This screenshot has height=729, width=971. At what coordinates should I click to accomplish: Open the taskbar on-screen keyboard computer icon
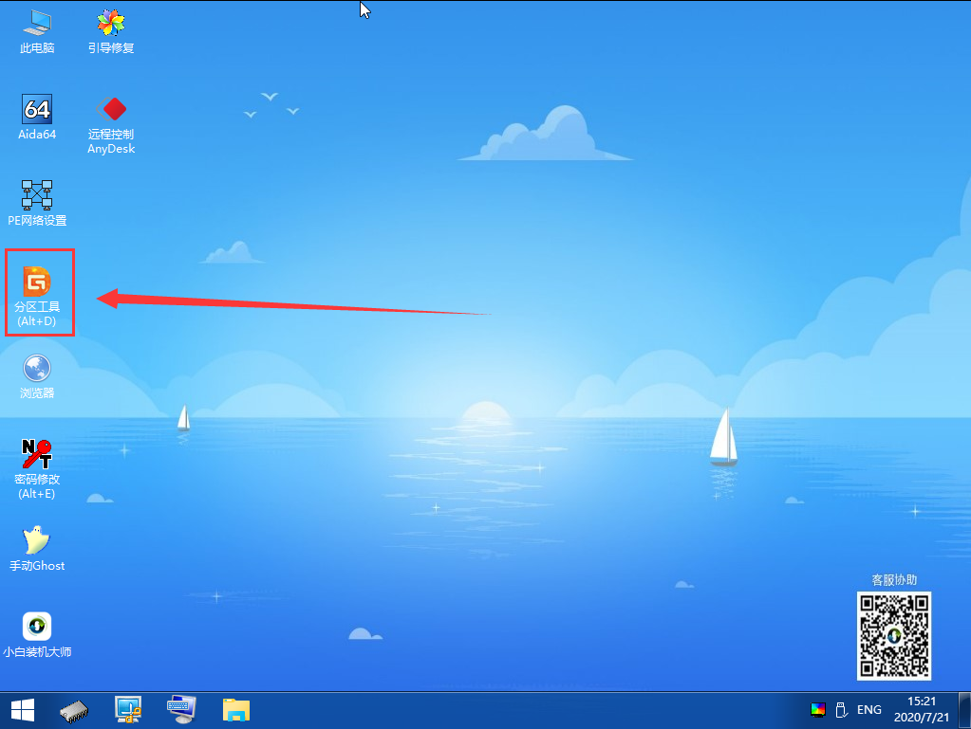click(x=181, y=710)
